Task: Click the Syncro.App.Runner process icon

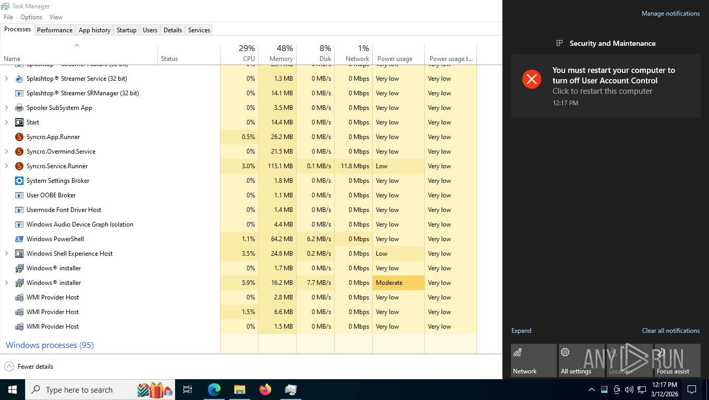Action: coord(19,137)
